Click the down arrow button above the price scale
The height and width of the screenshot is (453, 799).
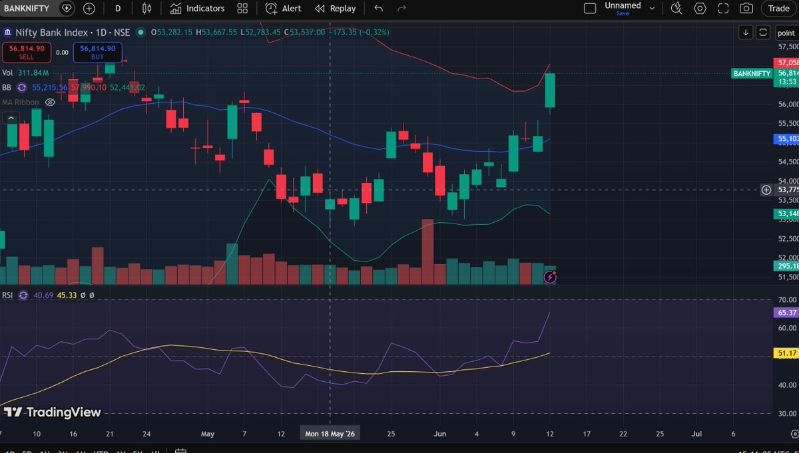tap(746, 32)
